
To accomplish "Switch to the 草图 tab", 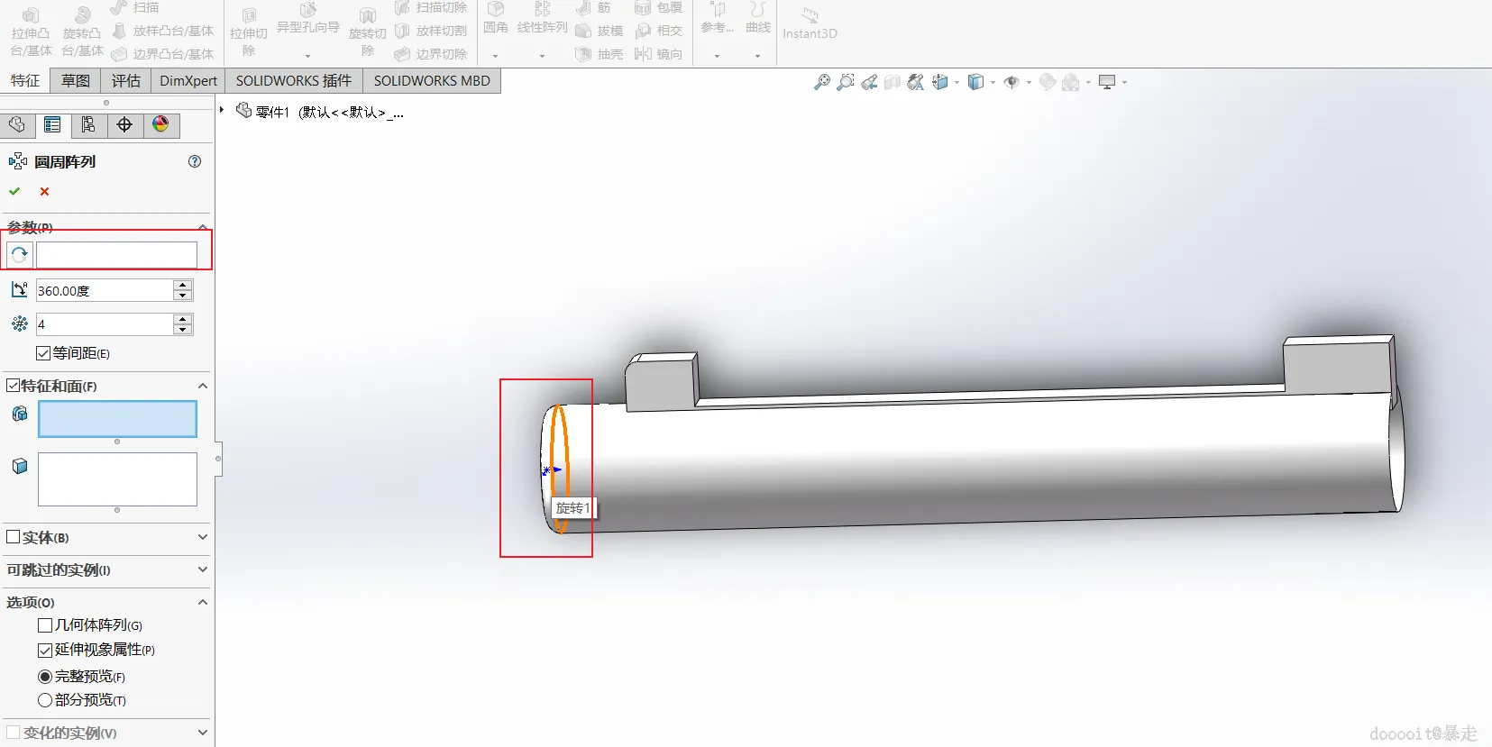I will pos(76,80).
